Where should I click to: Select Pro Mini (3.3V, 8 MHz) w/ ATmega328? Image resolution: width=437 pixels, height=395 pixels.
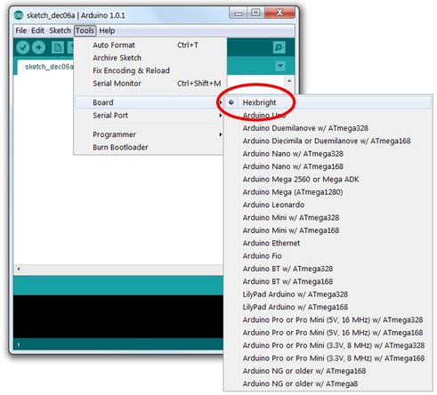(328, 345)
